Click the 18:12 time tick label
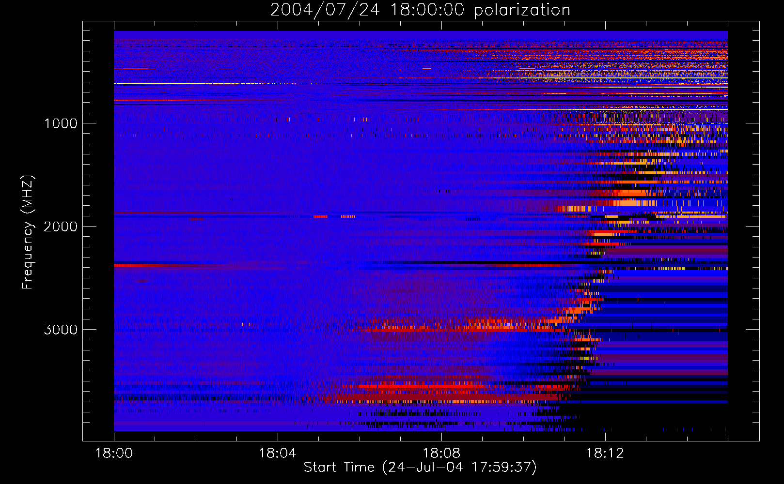The image size is (784, 484). pos(605,454)
